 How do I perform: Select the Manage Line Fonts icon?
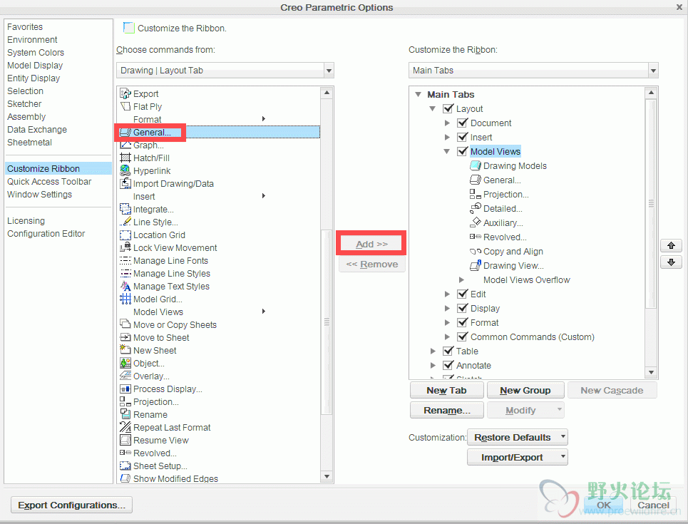(125, 260)
